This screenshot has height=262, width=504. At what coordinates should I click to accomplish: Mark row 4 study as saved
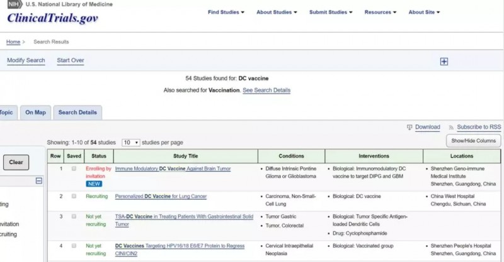[74, 246]
